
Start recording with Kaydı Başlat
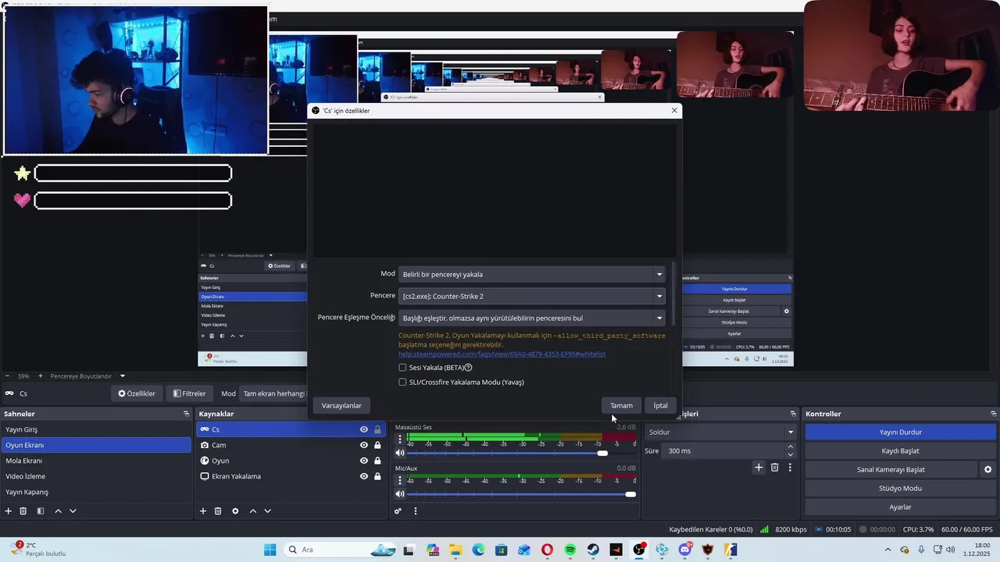901,450
